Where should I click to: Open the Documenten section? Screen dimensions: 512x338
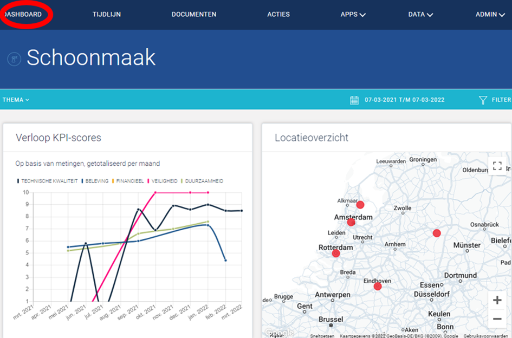coord(194,15)
